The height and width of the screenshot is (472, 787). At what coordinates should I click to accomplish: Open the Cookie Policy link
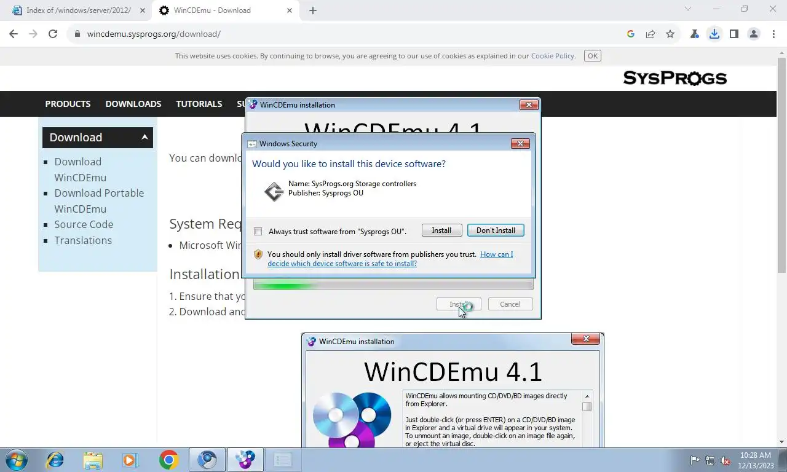[x=553, y=56]
